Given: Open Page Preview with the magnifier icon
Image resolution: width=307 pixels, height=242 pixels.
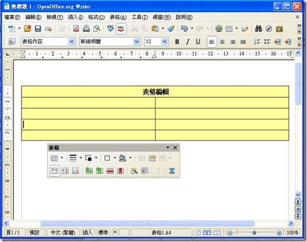Looking at the screenshot, I should tap(97, 29).
